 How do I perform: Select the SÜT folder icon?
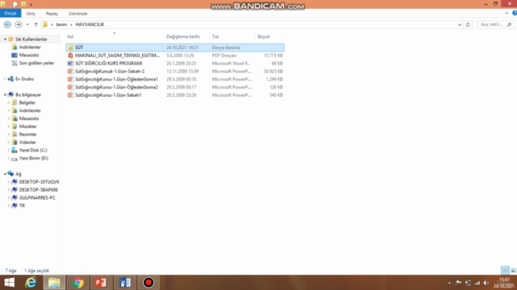click(70, 48)
